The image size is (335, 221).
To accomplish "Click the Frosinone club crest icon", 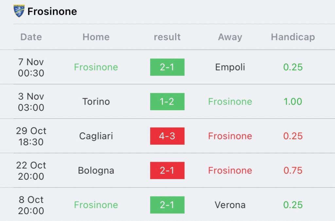I will 19,11.
